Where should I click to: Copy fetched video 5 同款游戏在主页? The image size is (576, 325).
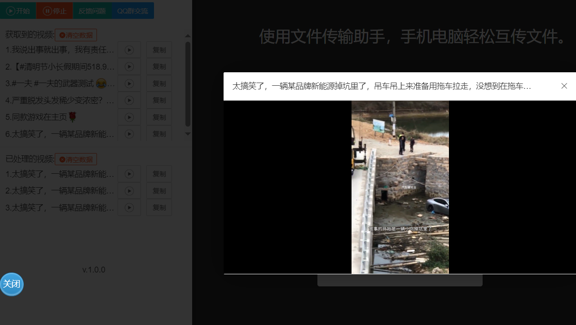159,117
